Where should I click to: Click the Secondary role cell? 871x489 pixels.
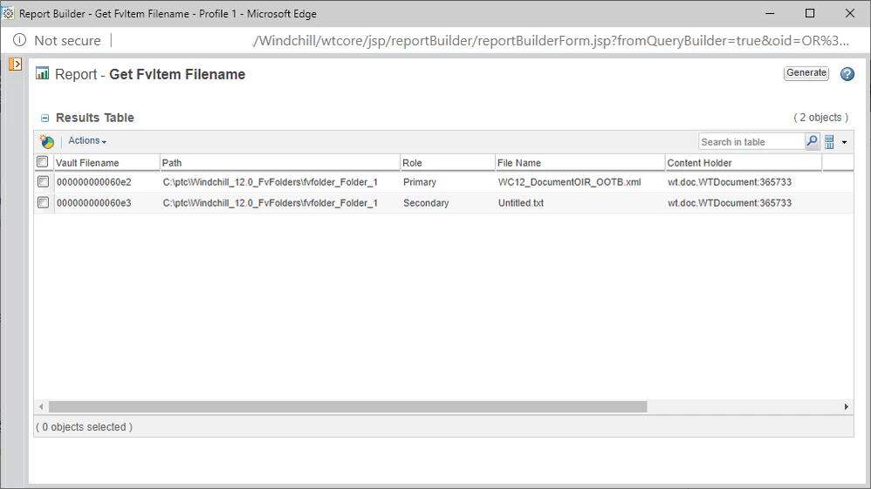[426, 203]
